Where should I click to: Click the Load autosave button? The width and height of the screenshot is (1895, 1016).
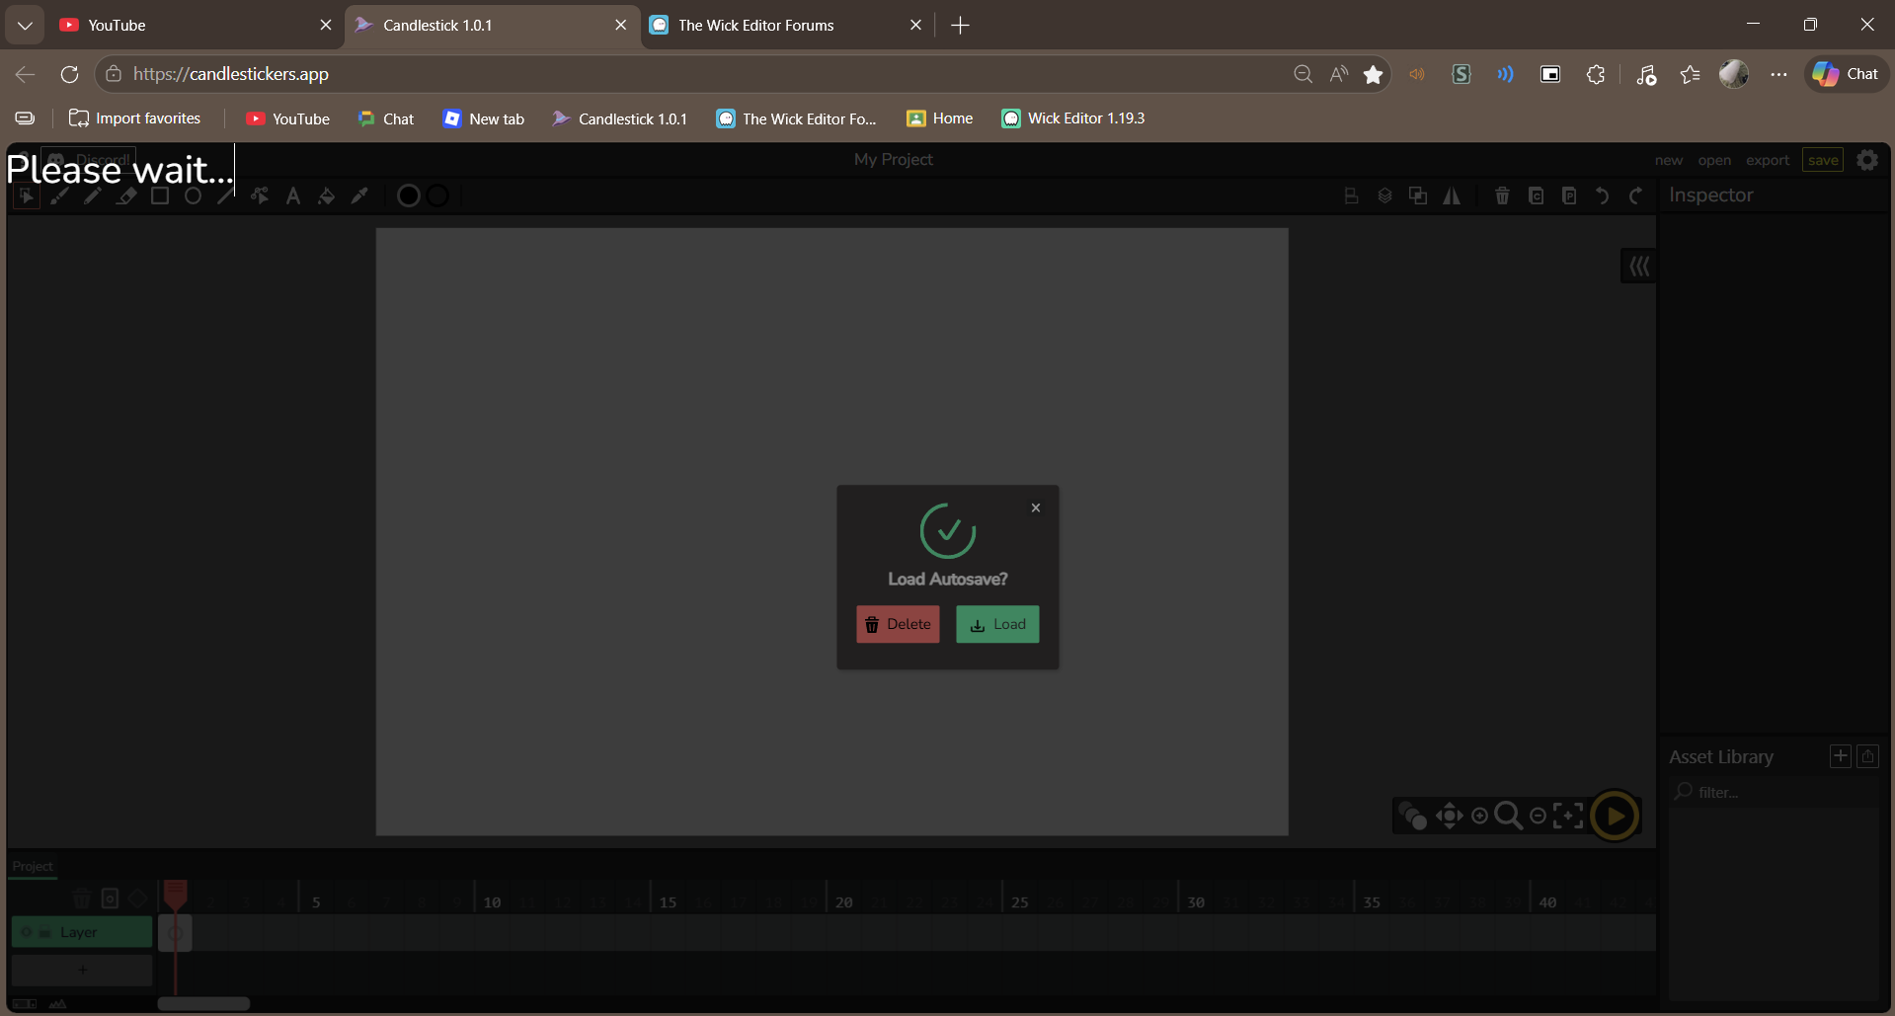point(996,624)
